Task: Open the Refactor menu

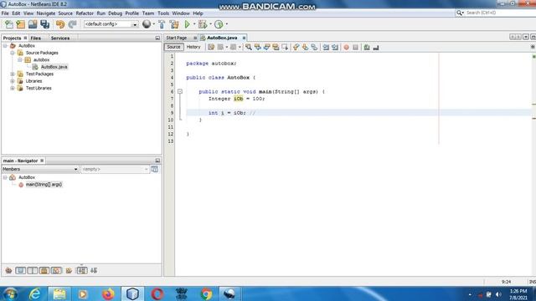Action: pyautogui.click(x=85, y=13)
